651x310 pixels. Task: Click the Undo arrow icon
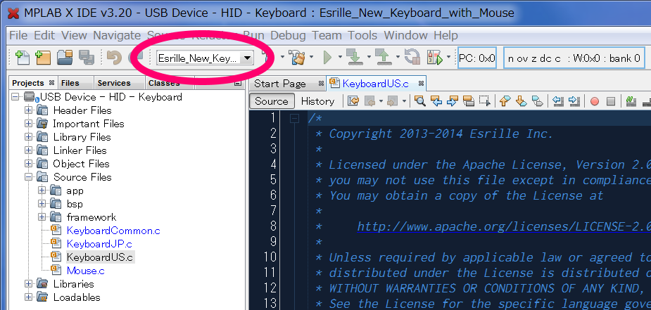point(114,58)
